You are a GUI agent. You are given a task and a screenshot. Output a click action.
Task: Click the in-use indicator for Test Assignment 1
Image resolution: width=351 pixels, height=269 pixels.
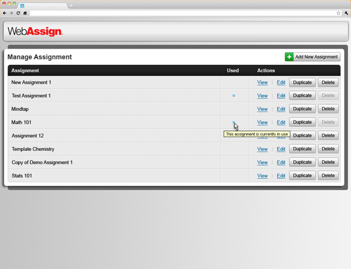point(233,95)
